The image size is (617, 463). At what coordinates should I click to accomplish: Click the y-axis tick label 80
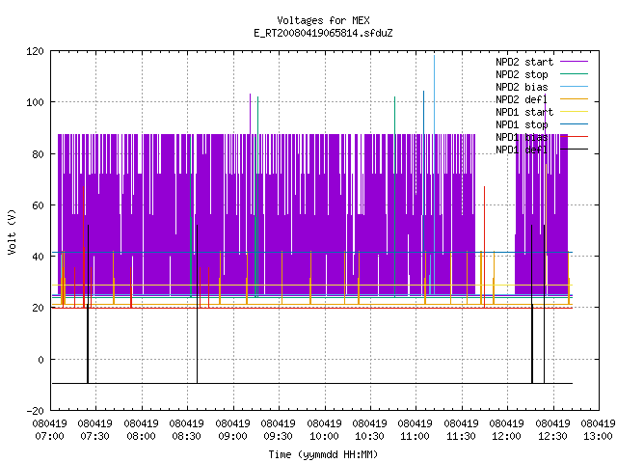tap(38, 154)
